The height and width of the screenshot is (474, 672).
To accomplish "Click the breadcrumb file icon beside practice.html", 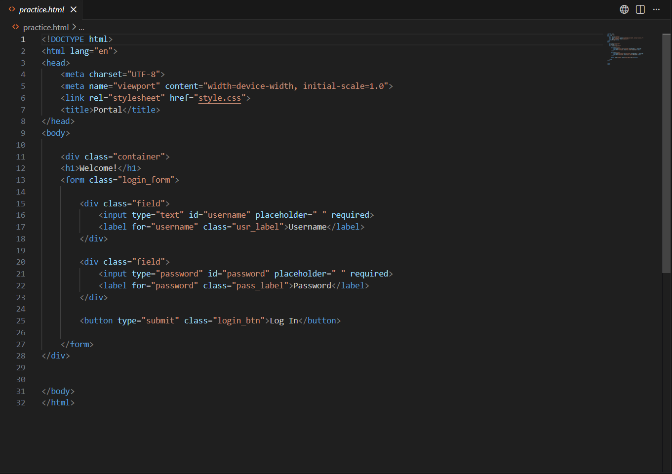I will (15, 27).
